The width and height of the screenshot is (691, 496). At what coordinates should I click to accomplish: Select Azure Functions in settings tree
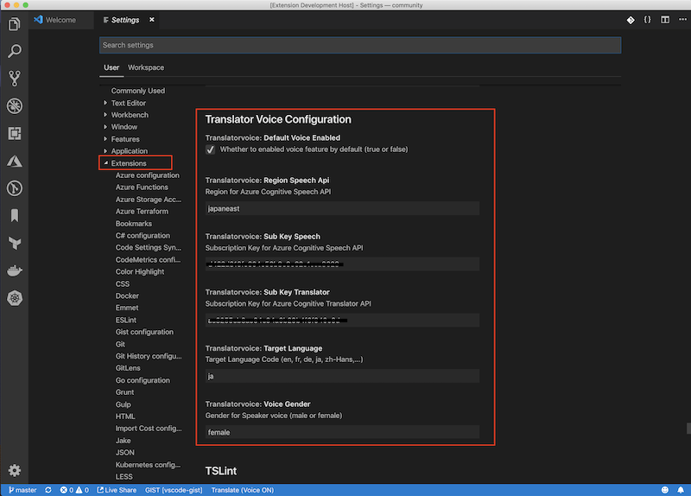coord(142,188)
